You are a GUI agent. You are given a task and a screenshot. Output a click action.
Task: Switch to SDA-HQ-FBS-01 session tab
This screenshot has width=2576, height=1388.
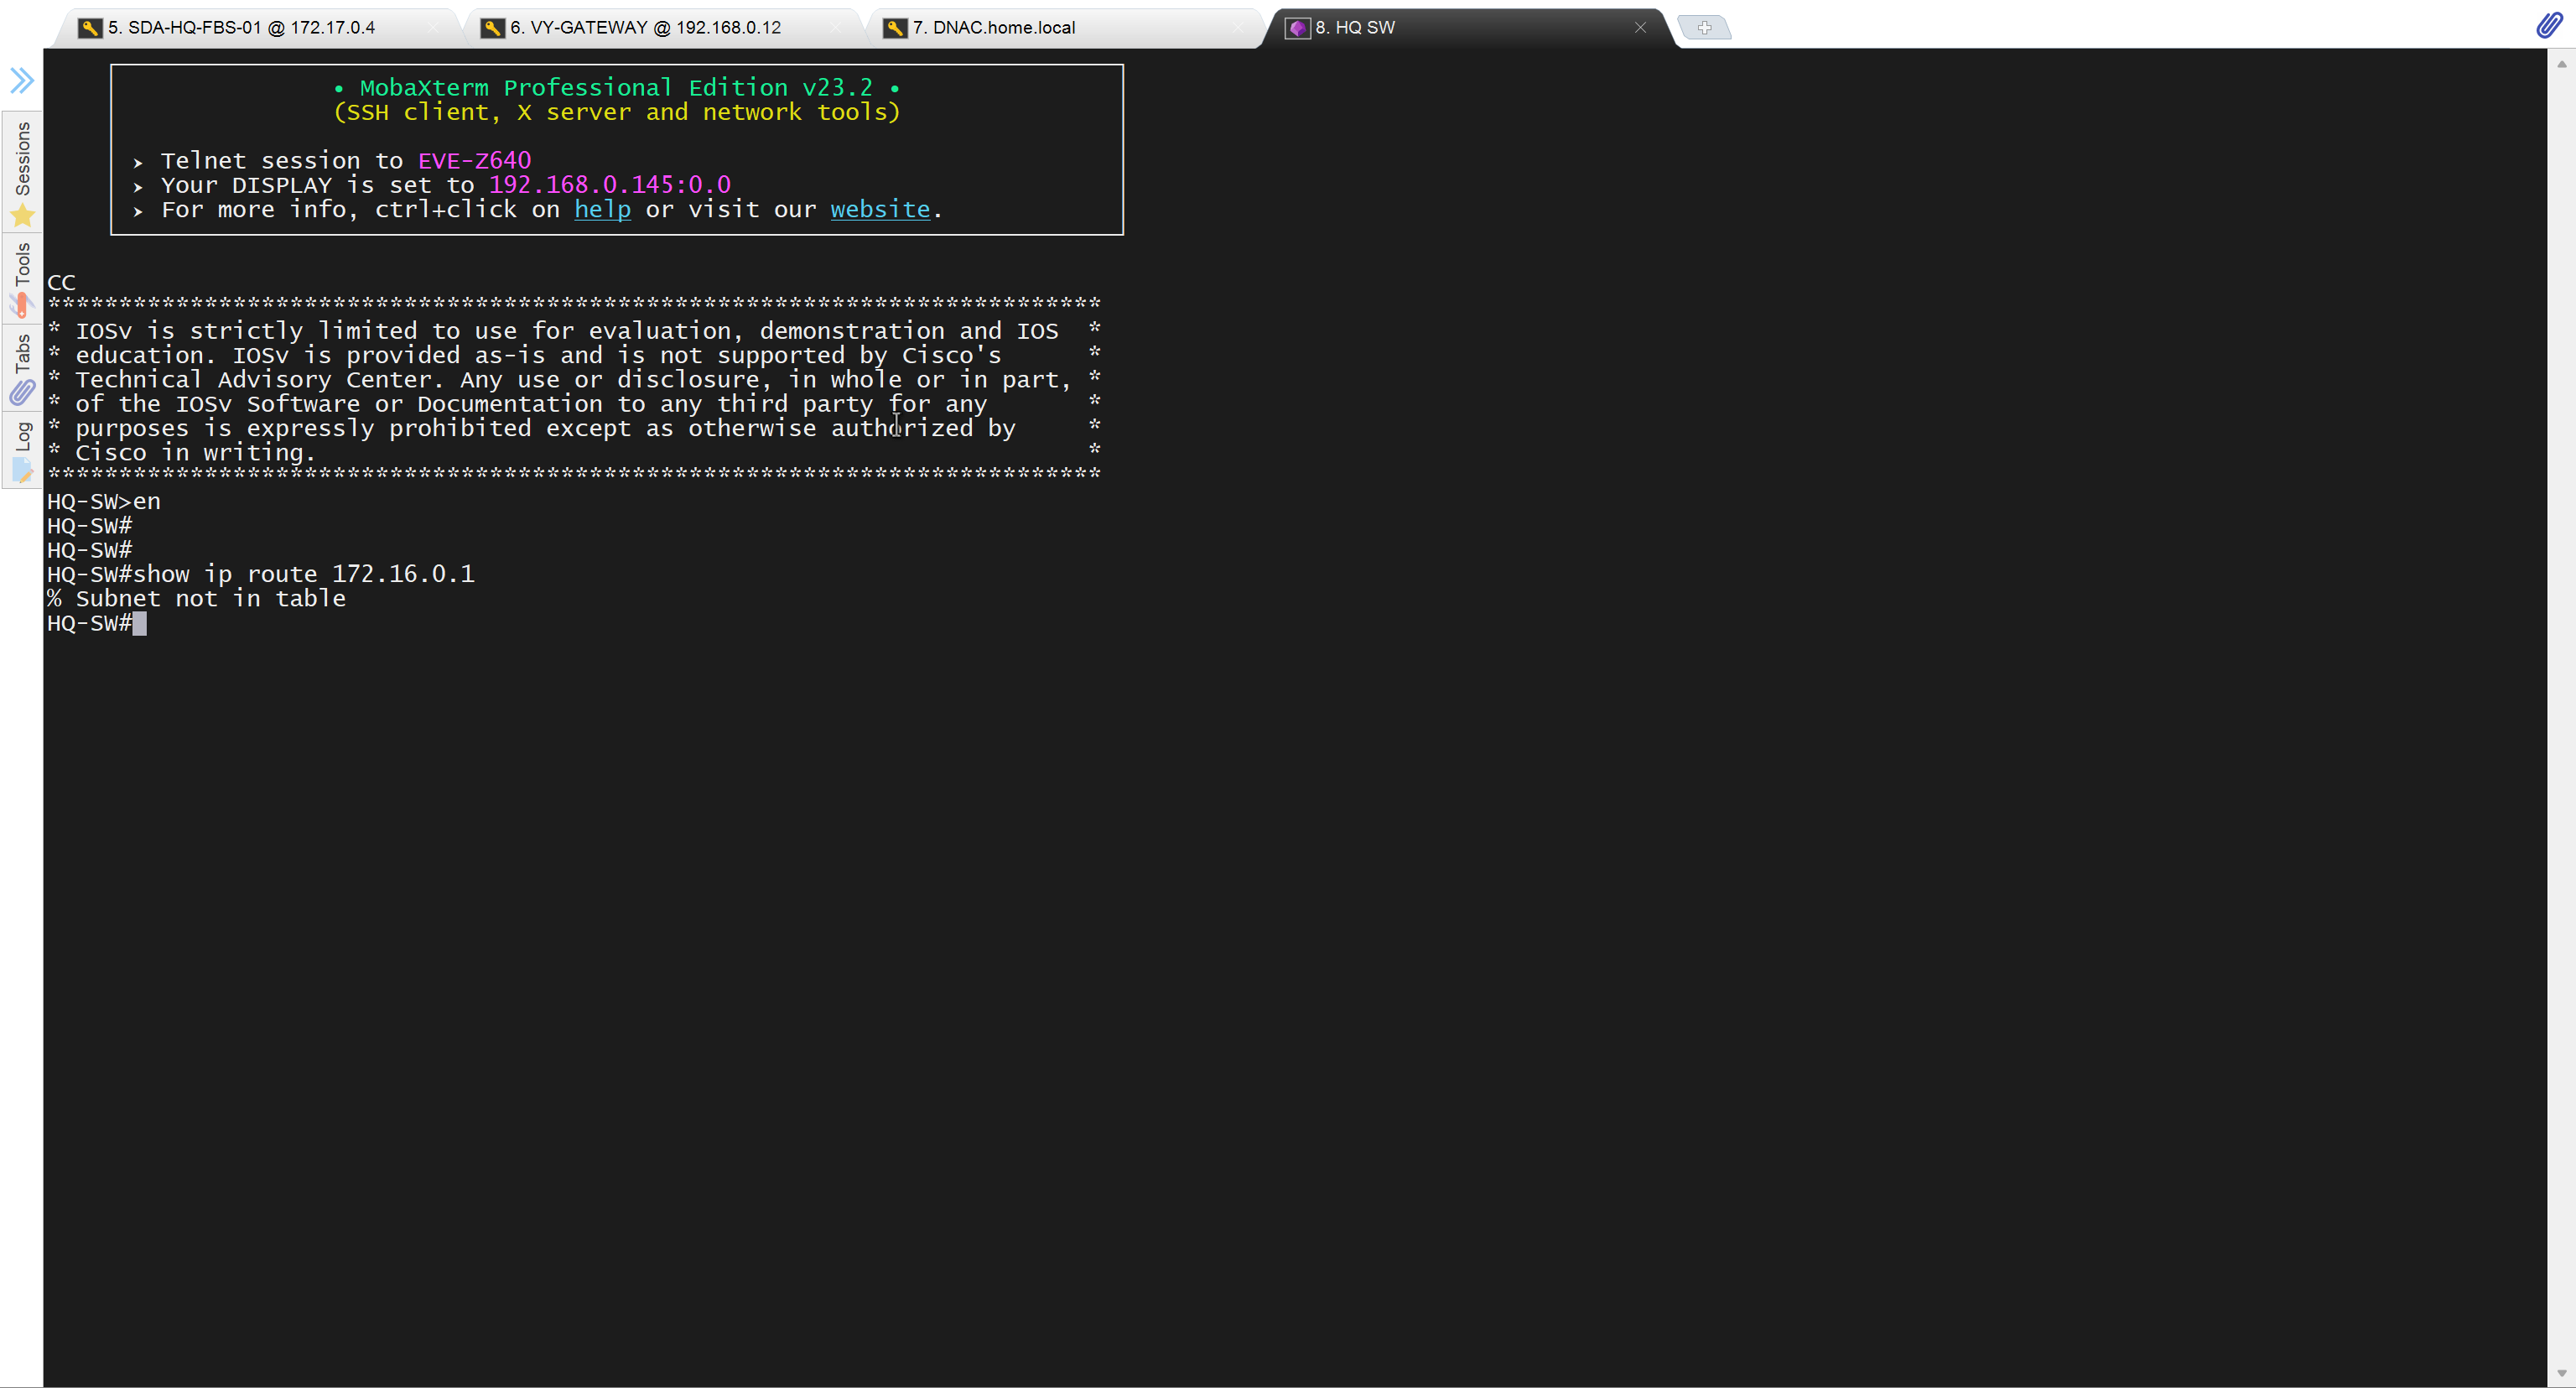tap(241, 28)
